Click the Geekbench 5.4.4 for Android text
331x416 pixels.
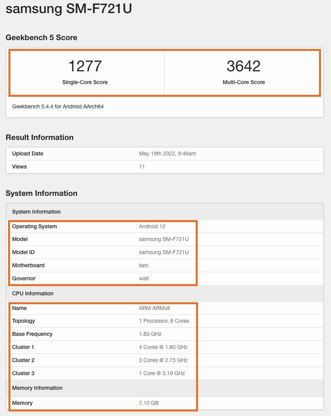coord(58,106)
